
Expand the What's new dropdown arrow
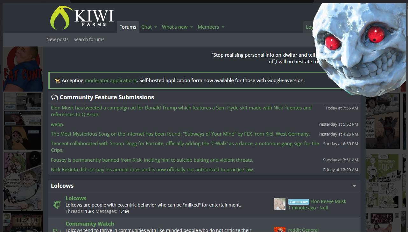pos(192,27)
